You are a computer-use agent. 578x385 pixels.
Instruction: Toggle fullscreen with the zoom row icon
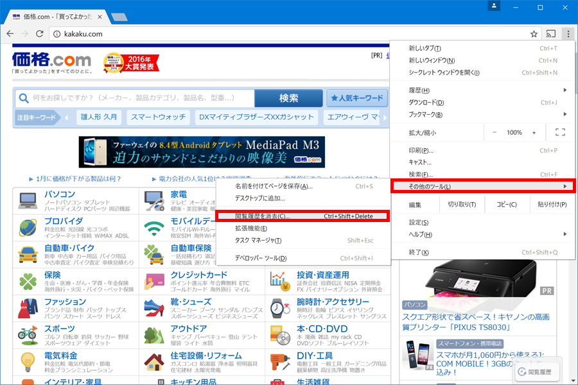(560, 132)
